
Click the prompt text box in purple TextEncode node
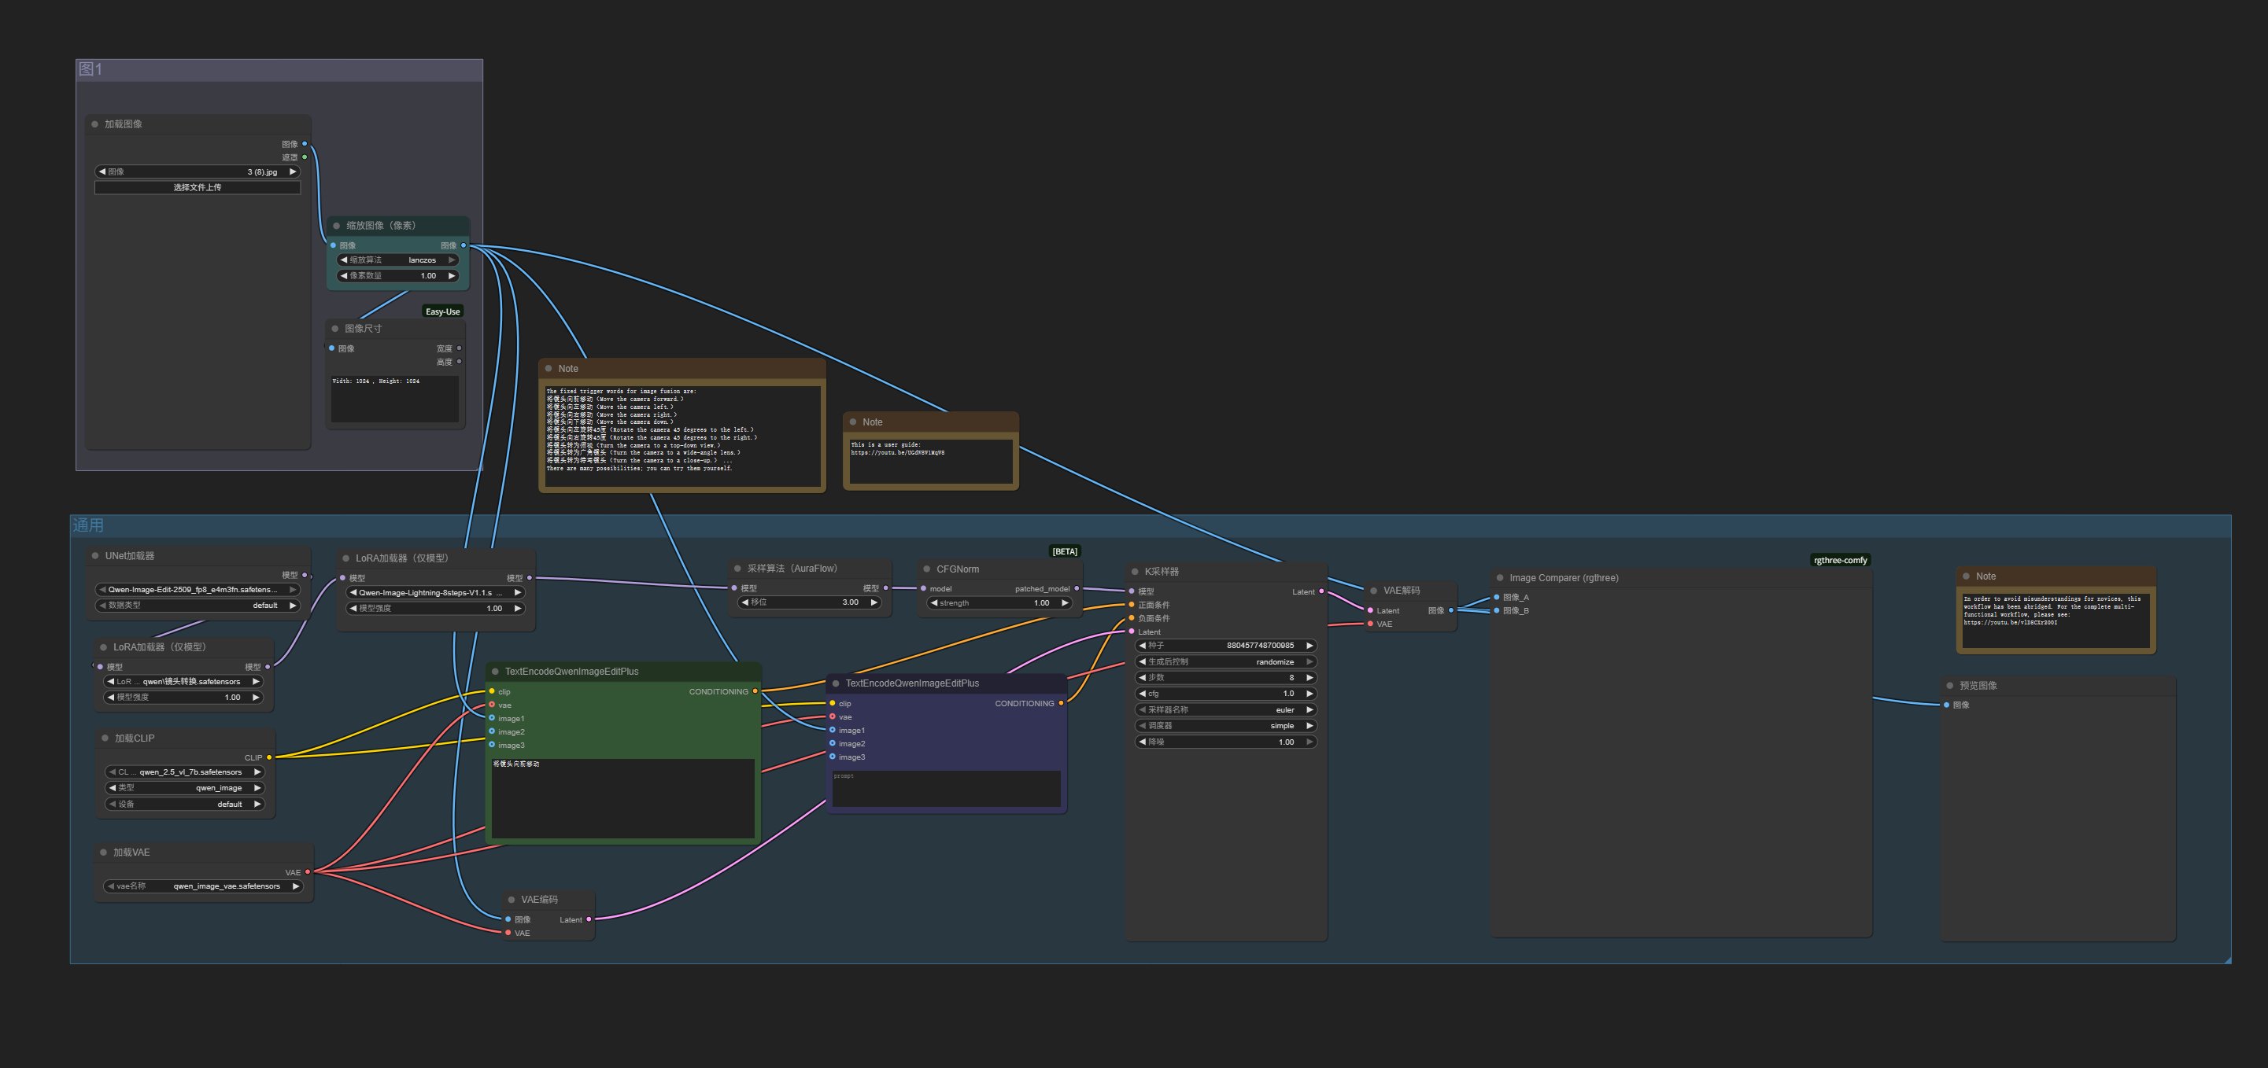pyautogui.click(x=946, y=788)
